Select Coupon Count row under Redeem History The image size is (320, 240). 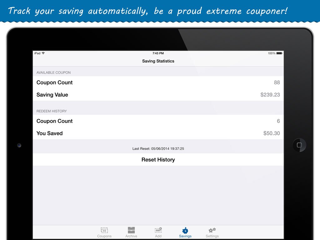158,121
